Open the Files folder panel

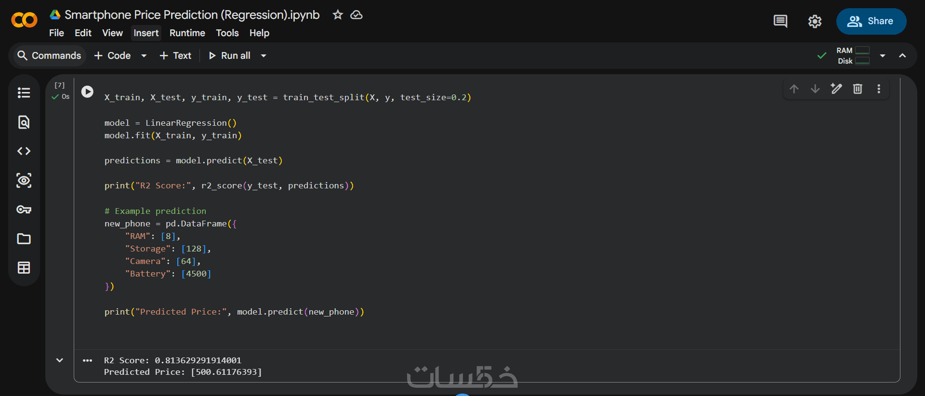(x=24, y=239)
